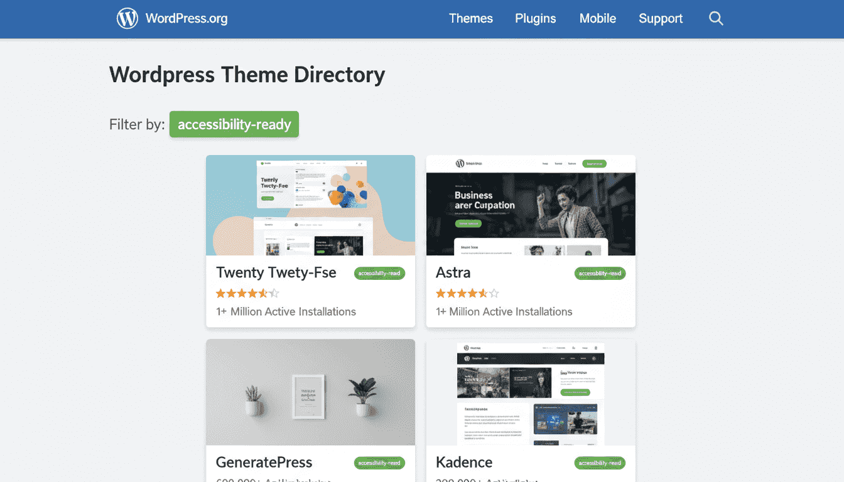Go to the Plugins menu

tap(536, 18)
